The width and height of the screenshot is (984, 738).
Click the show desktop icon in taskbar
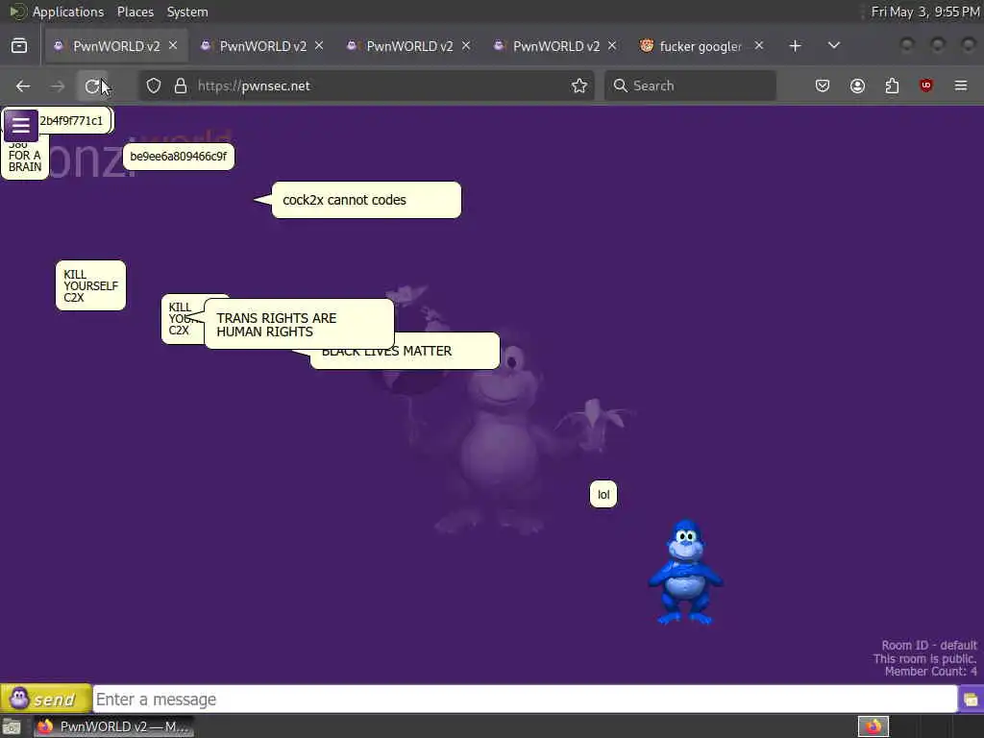pos(12,726)
